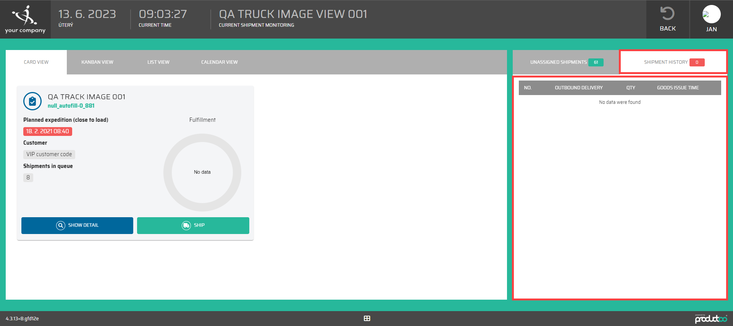Click the Back arrow icon
Screen dimensions: 733x326
pos(667,14)
